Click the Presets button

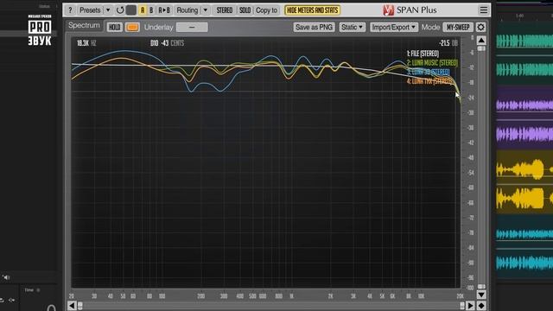[90, 10]
